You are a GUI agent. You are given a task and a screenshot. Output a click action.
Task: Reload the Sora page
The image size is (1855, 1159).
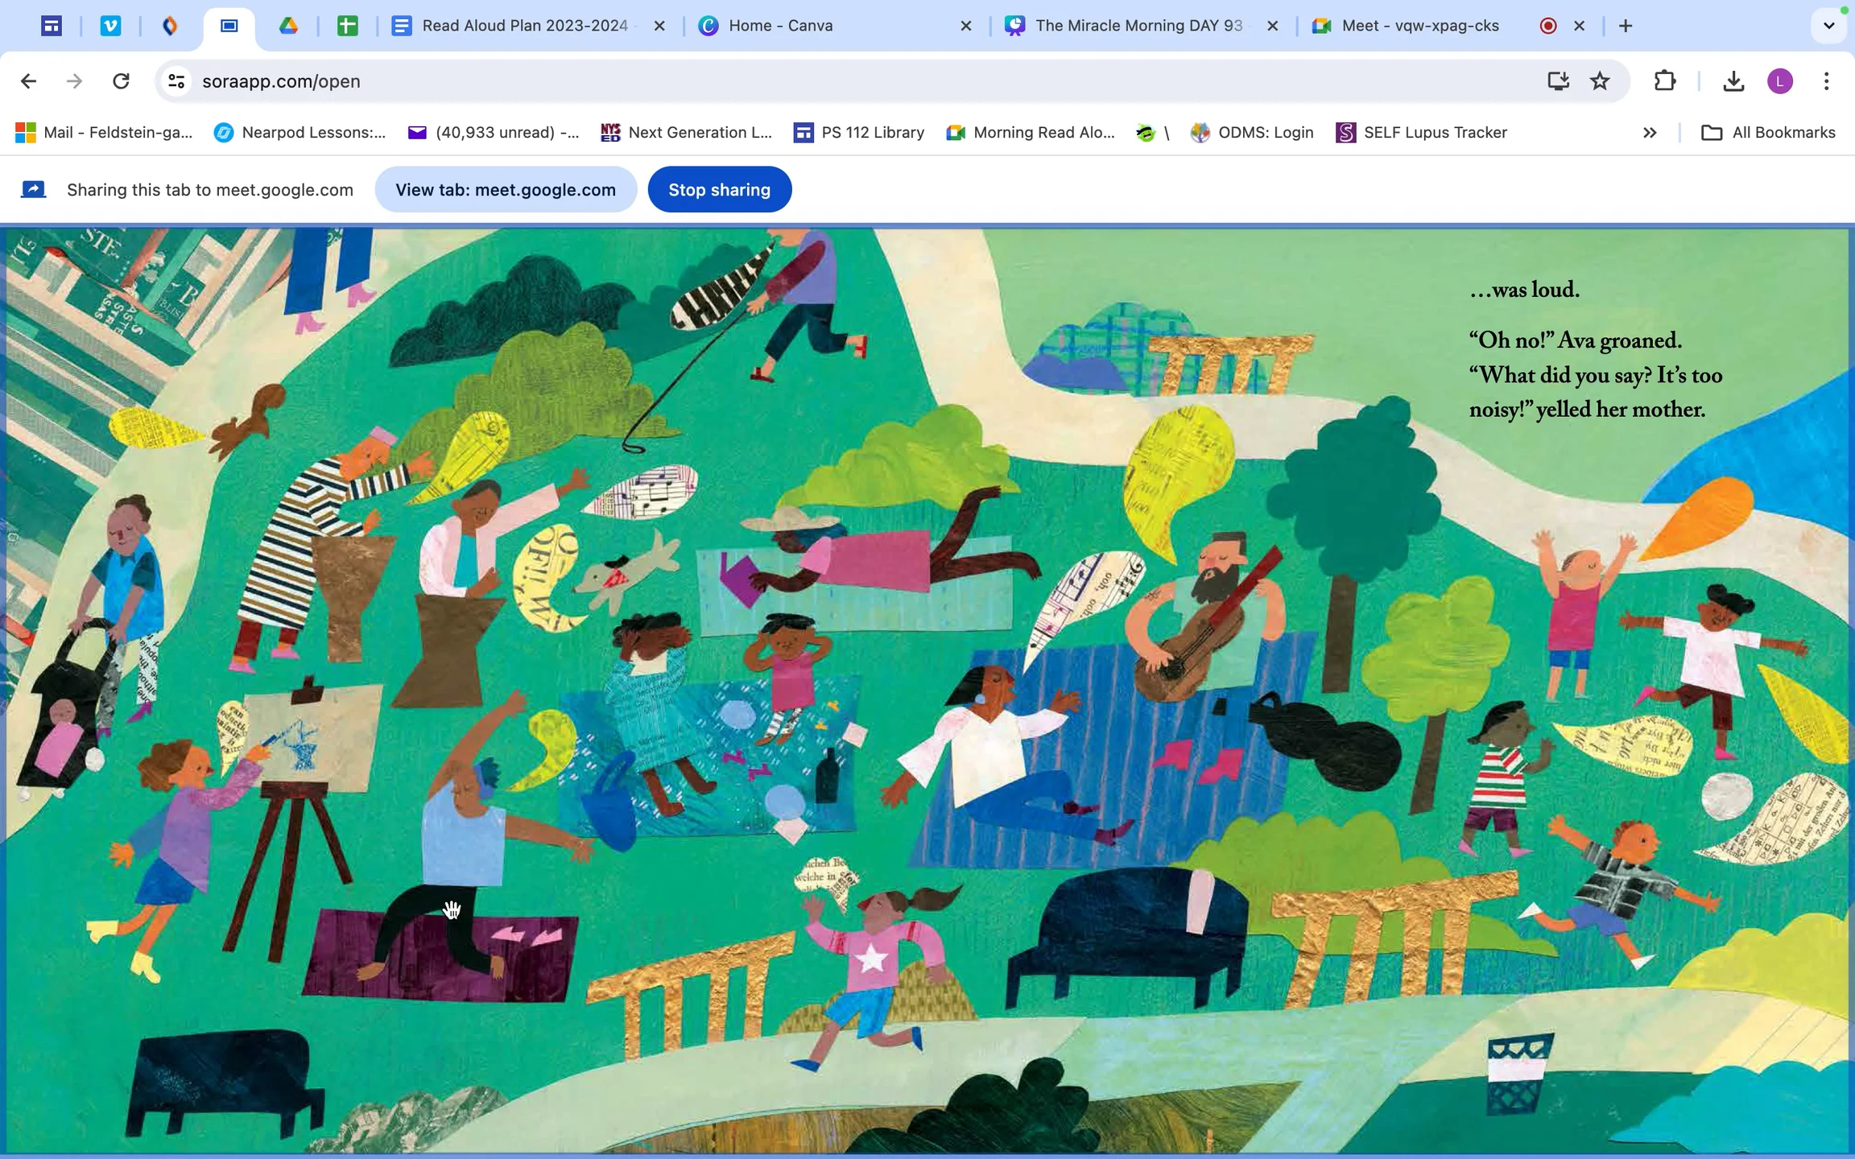click(121, 81)
